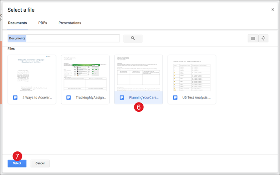The width and height of the screenshot is (280, 175).
Task: Click inside the file search field
Action: coord(72,38)
